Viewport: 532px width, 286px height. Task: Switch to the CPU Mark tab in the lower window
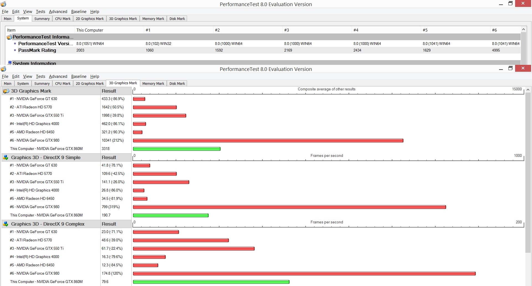tap(63, 83)
